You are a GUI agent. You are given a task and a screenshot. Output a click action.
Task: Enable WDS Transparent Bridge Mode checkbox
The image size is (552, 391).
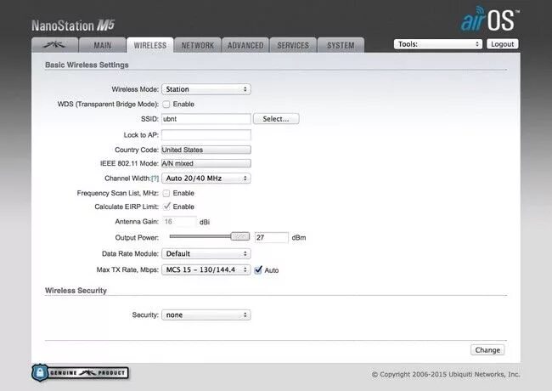click(166, 105)
